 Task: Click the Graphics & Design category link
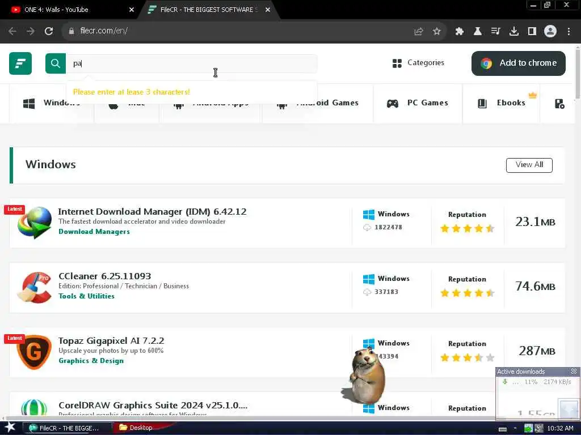click(91, 361)
